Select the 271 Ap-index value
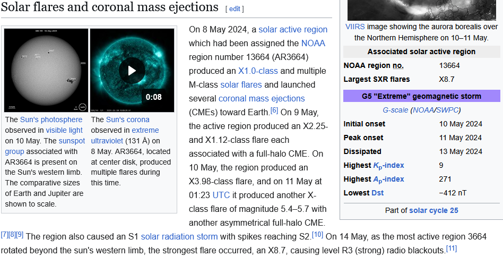Screen dimensions: 503x265 [445, 179]
